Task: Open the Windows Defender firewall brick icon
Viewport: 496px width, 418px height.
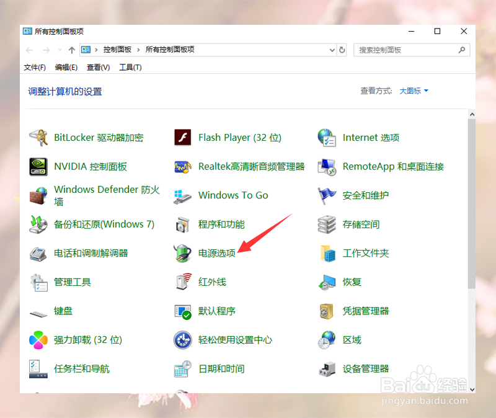Action: click(38, 195)
